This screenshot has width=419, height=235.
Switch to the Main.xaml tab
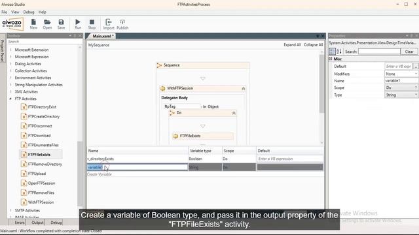coord(103,36)
